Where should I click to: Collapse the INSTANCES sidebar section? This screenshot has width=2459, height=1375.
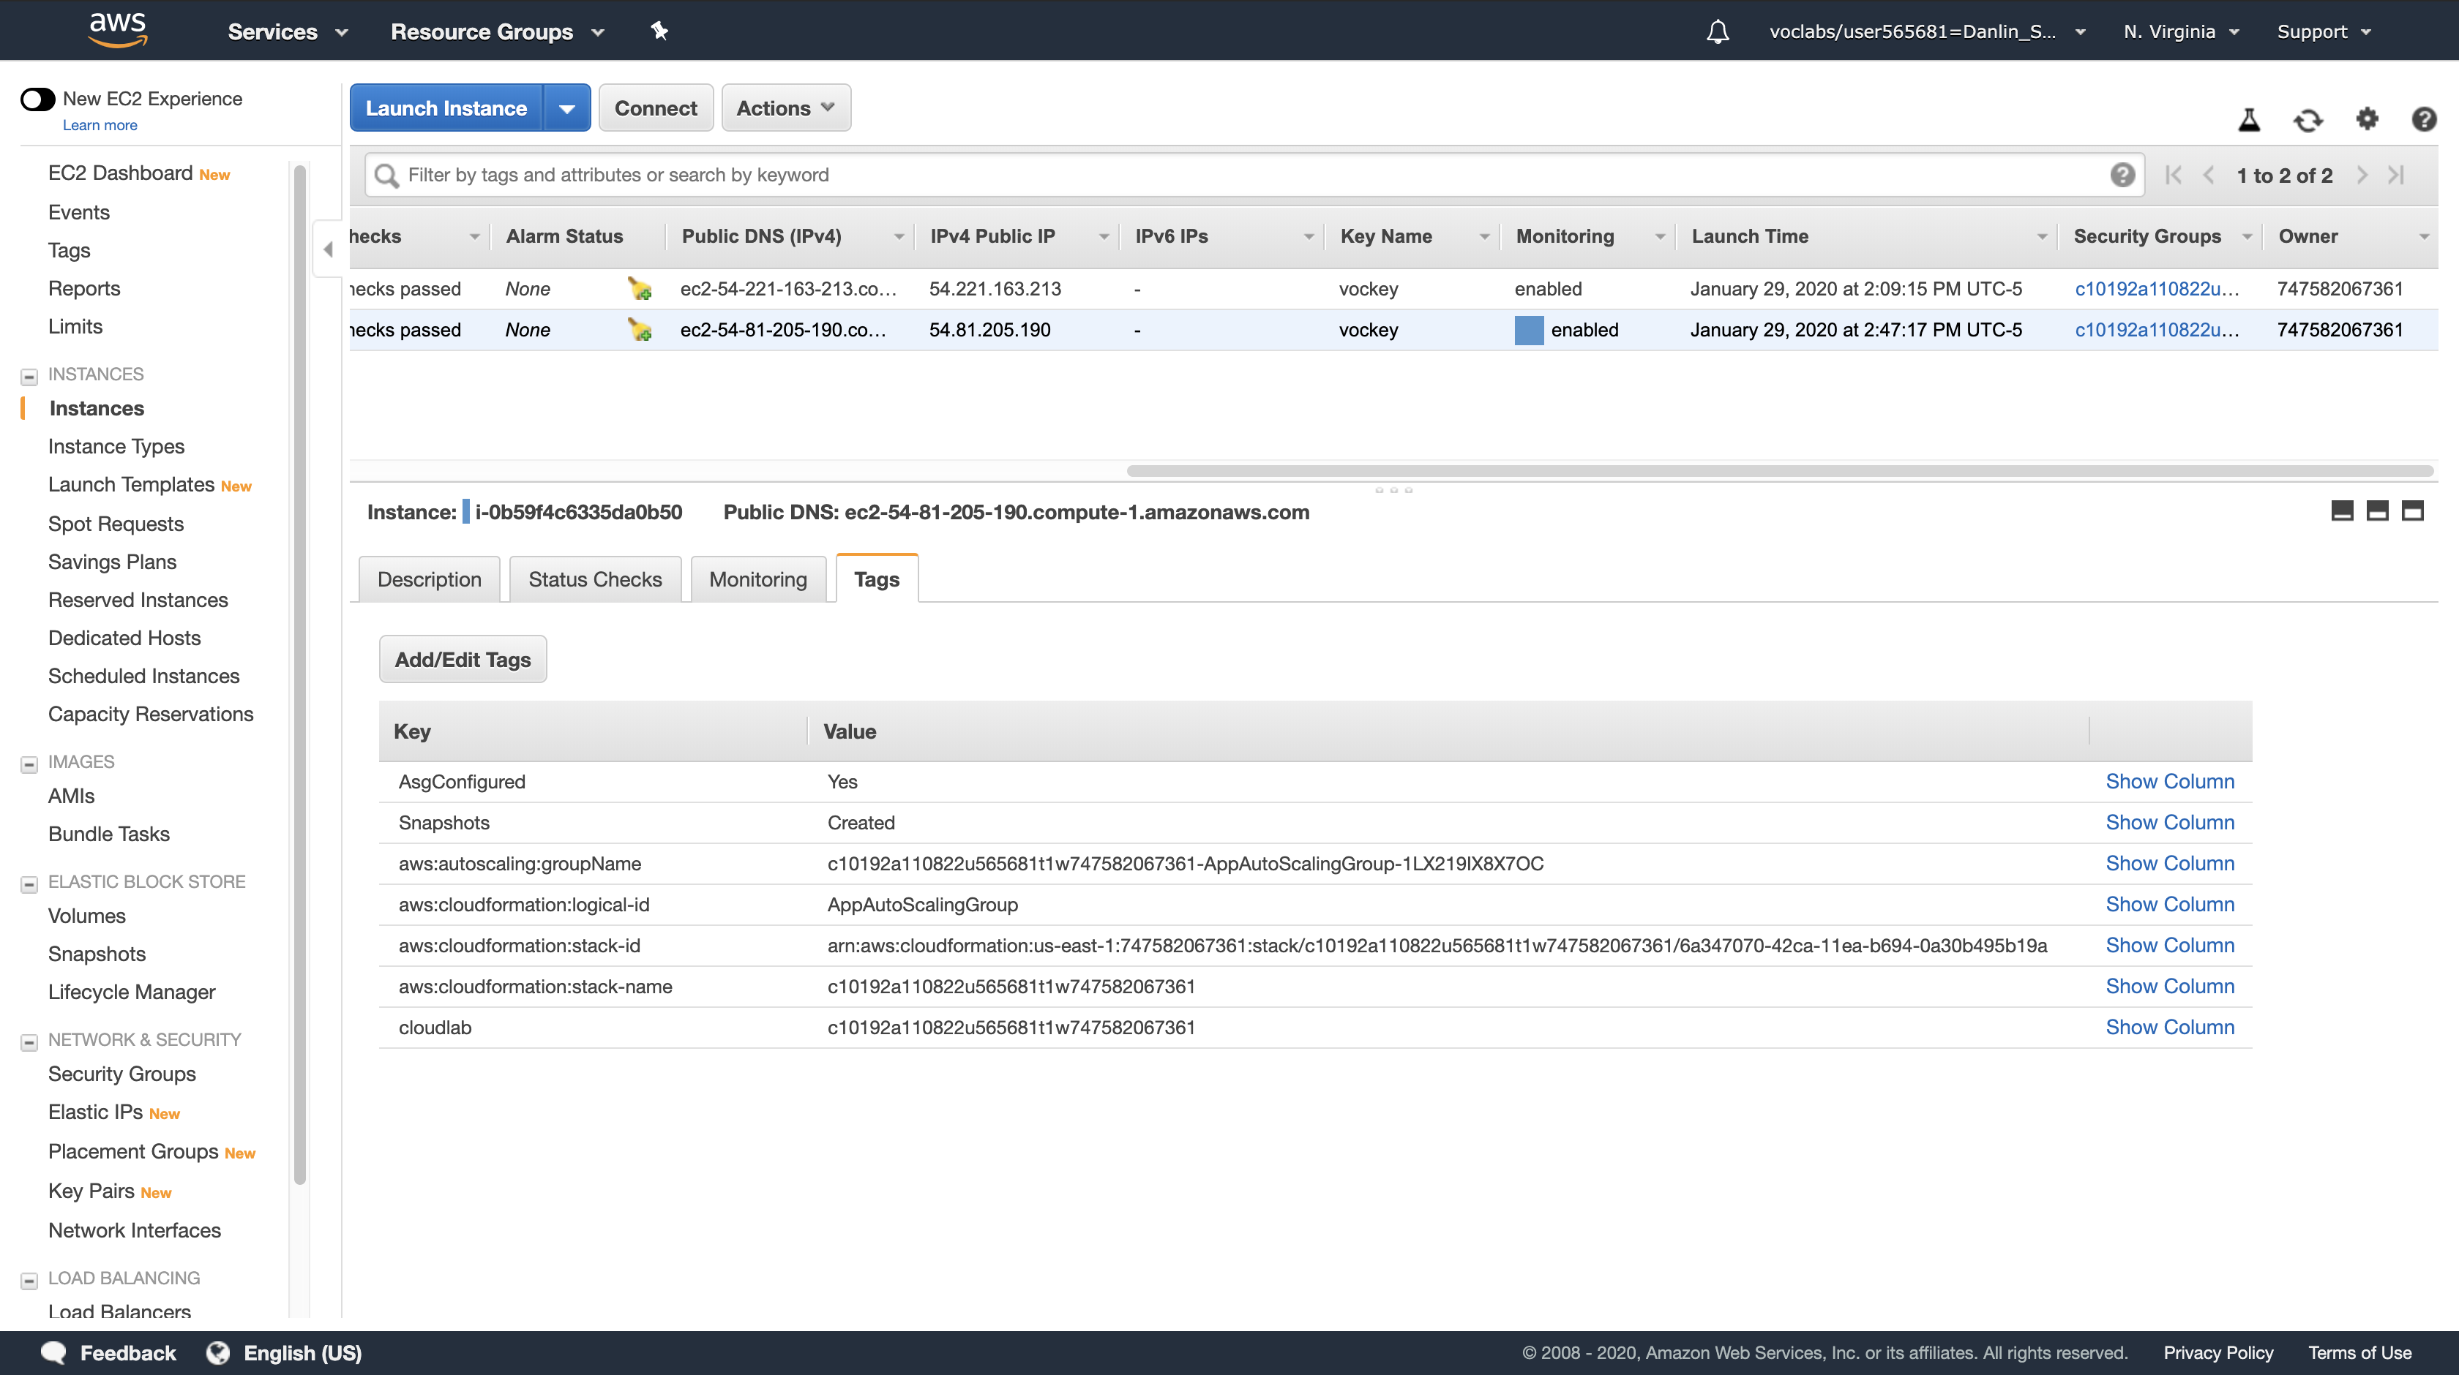click(x=29, y=376)
